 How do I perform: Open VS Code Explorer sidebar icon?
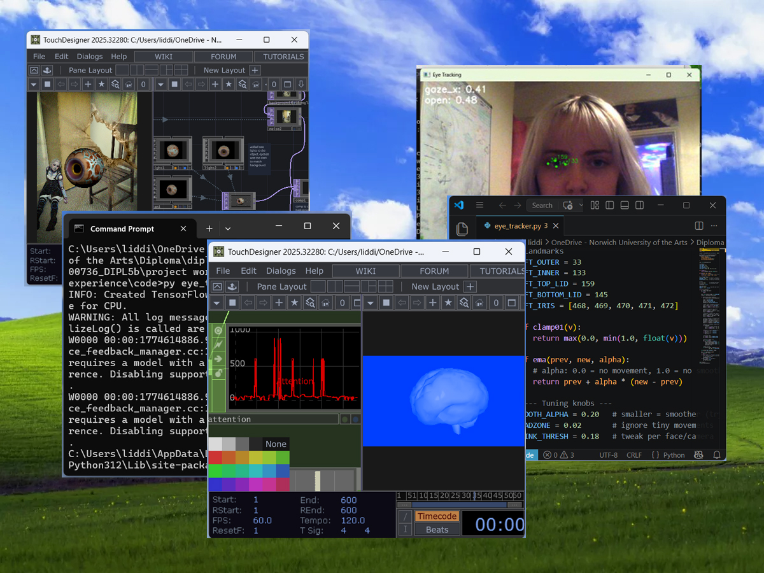[x=462, y=229]
